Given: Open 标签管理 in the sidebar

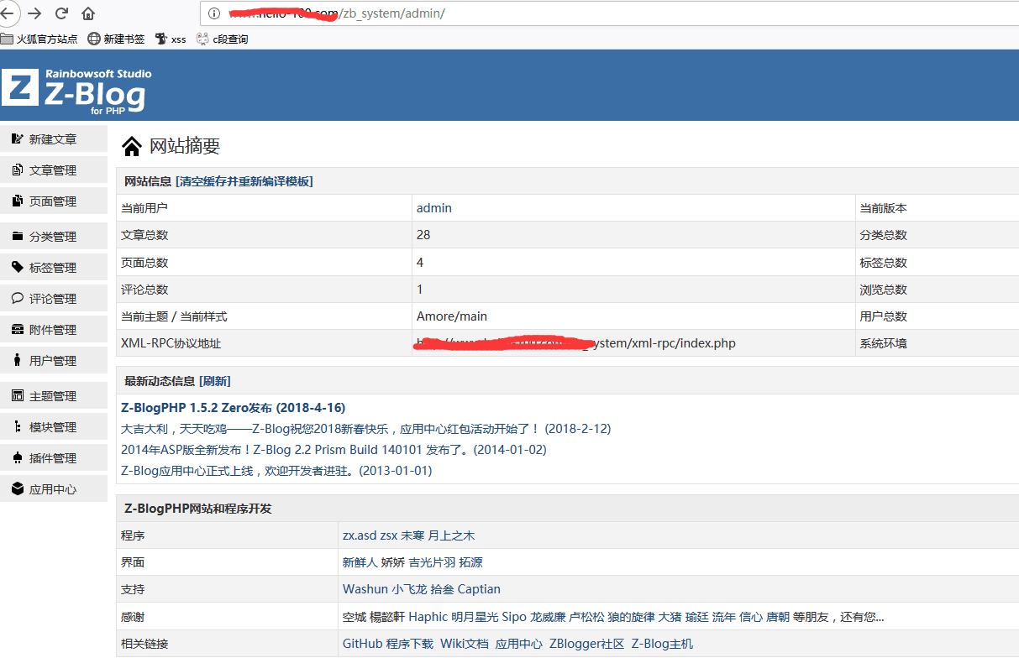Looking at the screenshot, I should [54, 268].
